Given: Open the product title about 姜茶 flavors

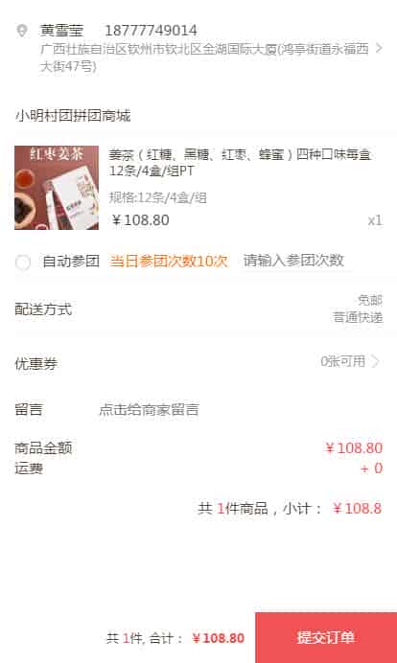Looking at the screenshot, I should (x=240, y=162).
